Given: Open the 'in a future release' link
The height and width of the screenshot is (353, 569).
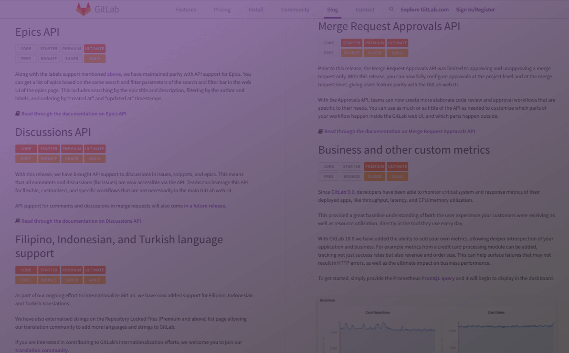Looking at the screenshot, I should coord(204,206).
